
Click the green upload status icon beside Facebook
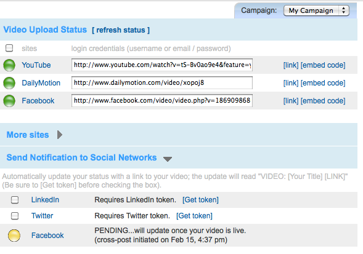coord(9,101)
